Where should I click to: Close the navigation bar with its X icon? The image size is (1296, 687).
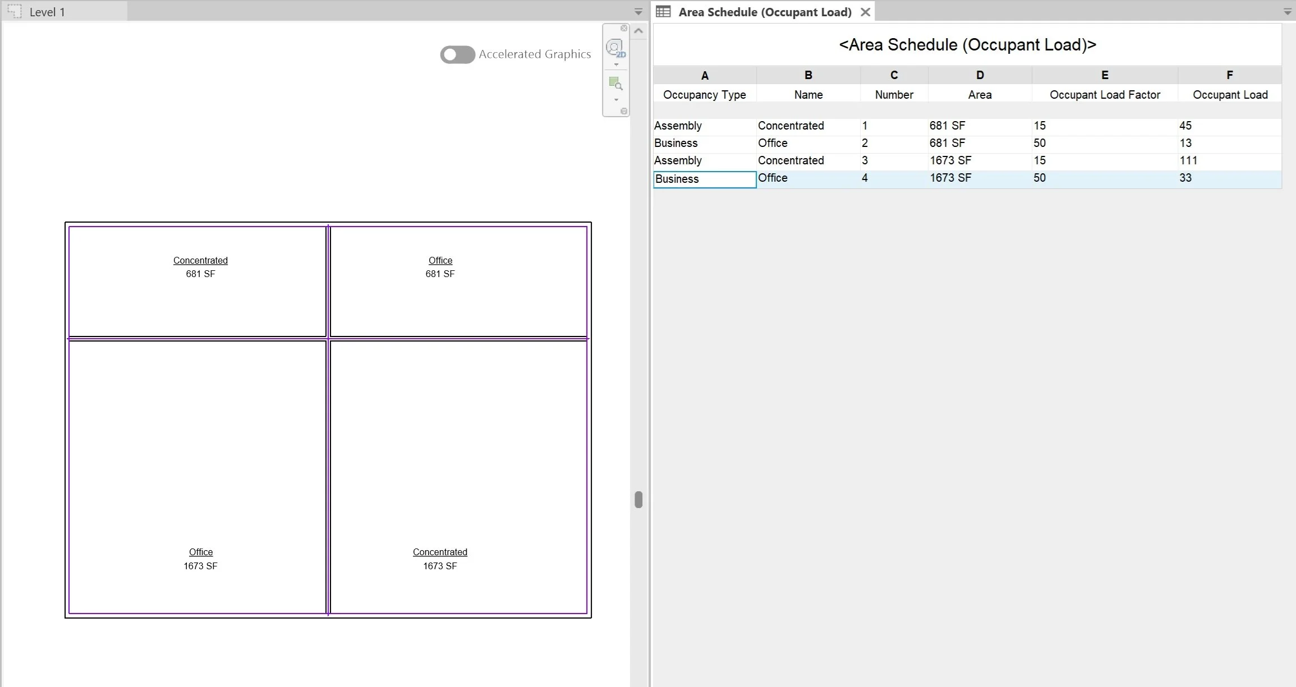pos(624,28)
